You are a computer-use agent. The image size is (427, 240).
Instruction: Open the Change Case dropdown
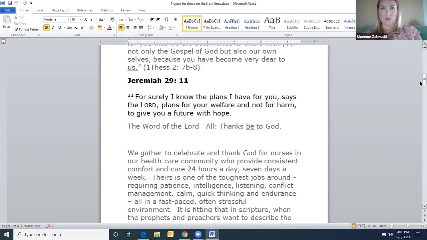[102, 19]
